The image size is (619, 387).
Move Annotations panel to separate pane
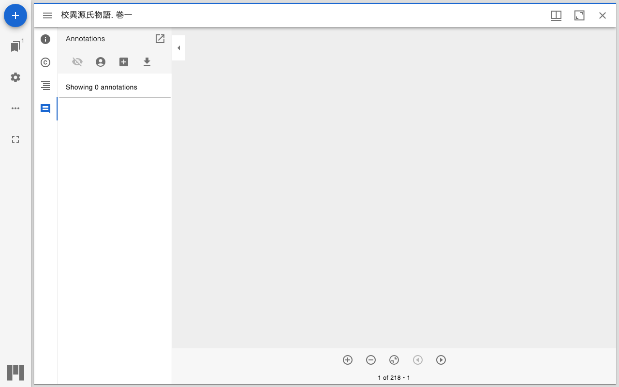click(x=160, y=39)
